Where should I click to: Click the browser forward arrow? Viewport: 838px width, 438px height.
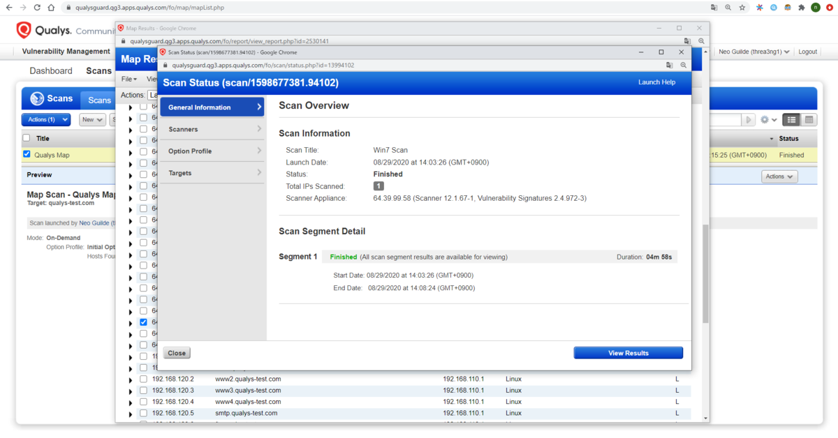tap(23, 8)
